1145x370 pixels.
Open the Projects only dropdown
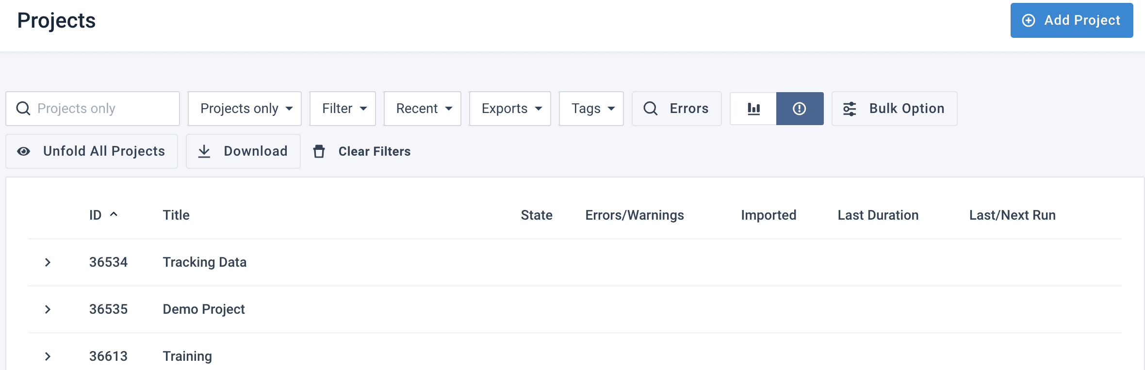pyautogui.click(x=245, y=109)
